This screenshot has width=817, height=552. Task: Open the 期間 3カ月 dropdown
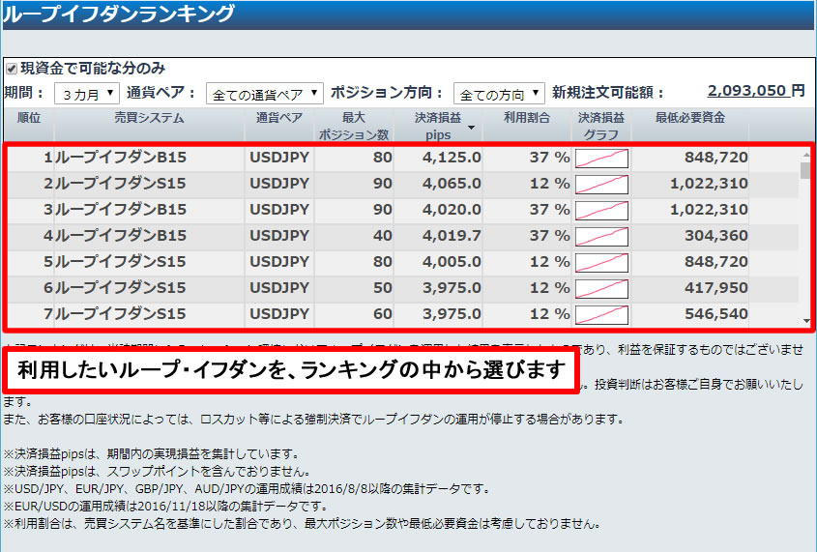coord(87,94)
